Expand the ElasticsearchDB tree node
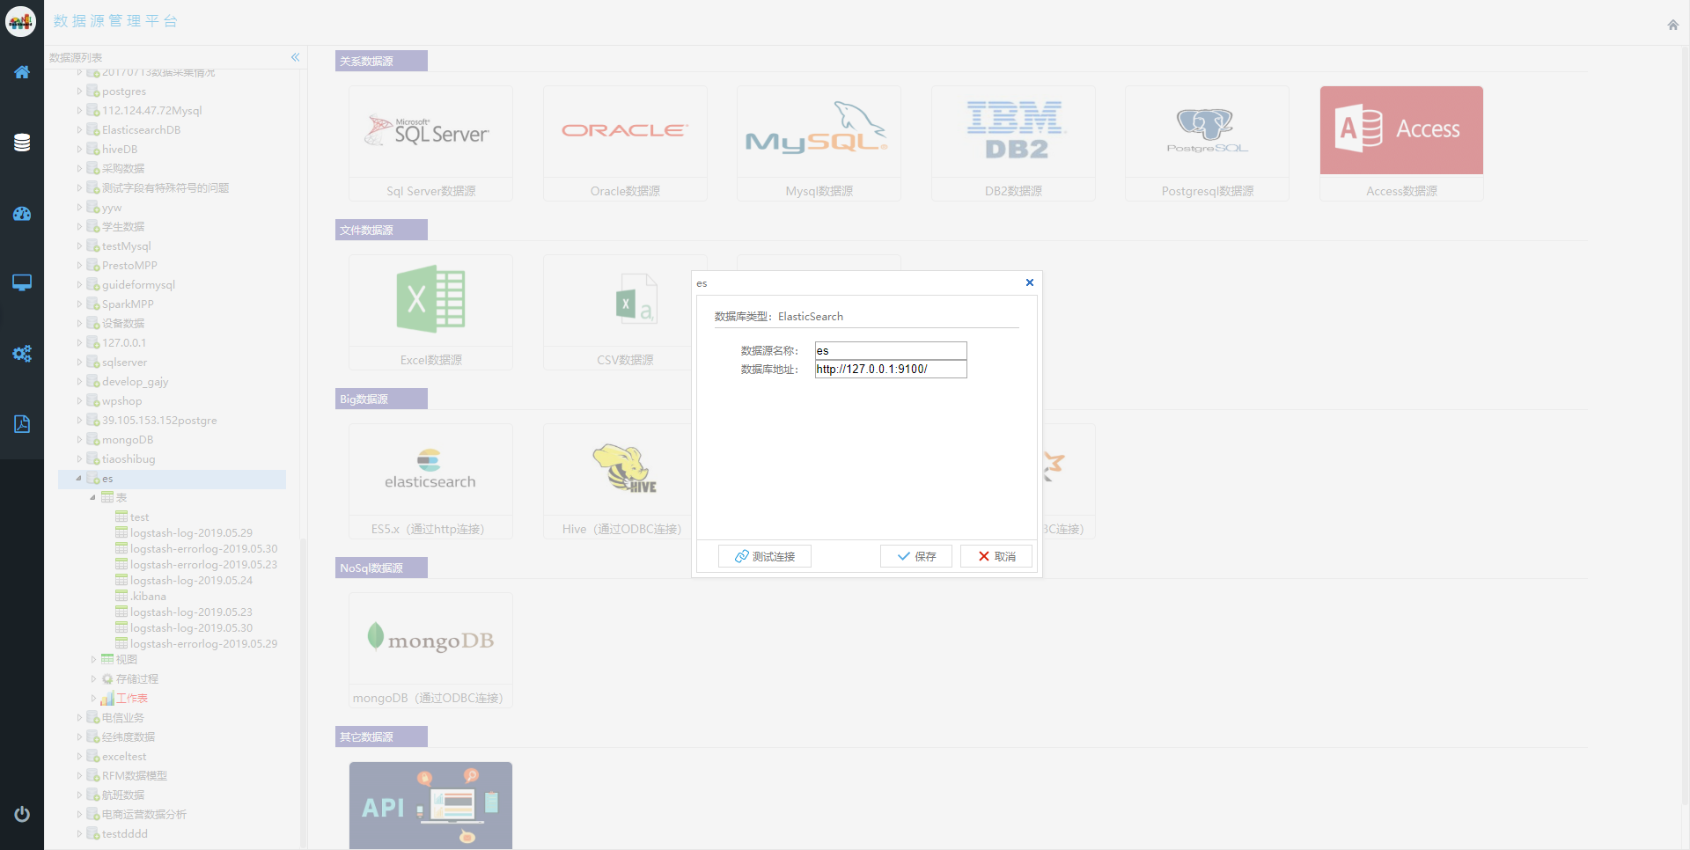Viewport: 1690px width, 850px height. 79,130
